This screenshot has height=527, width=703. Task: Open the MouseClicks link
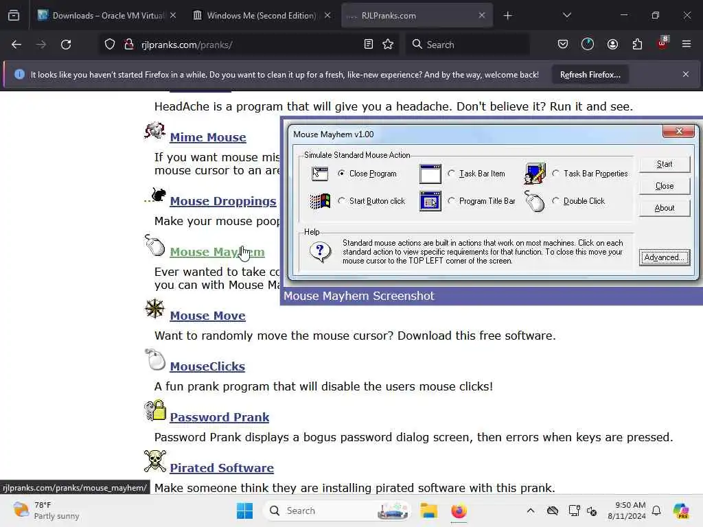[207, 366]
